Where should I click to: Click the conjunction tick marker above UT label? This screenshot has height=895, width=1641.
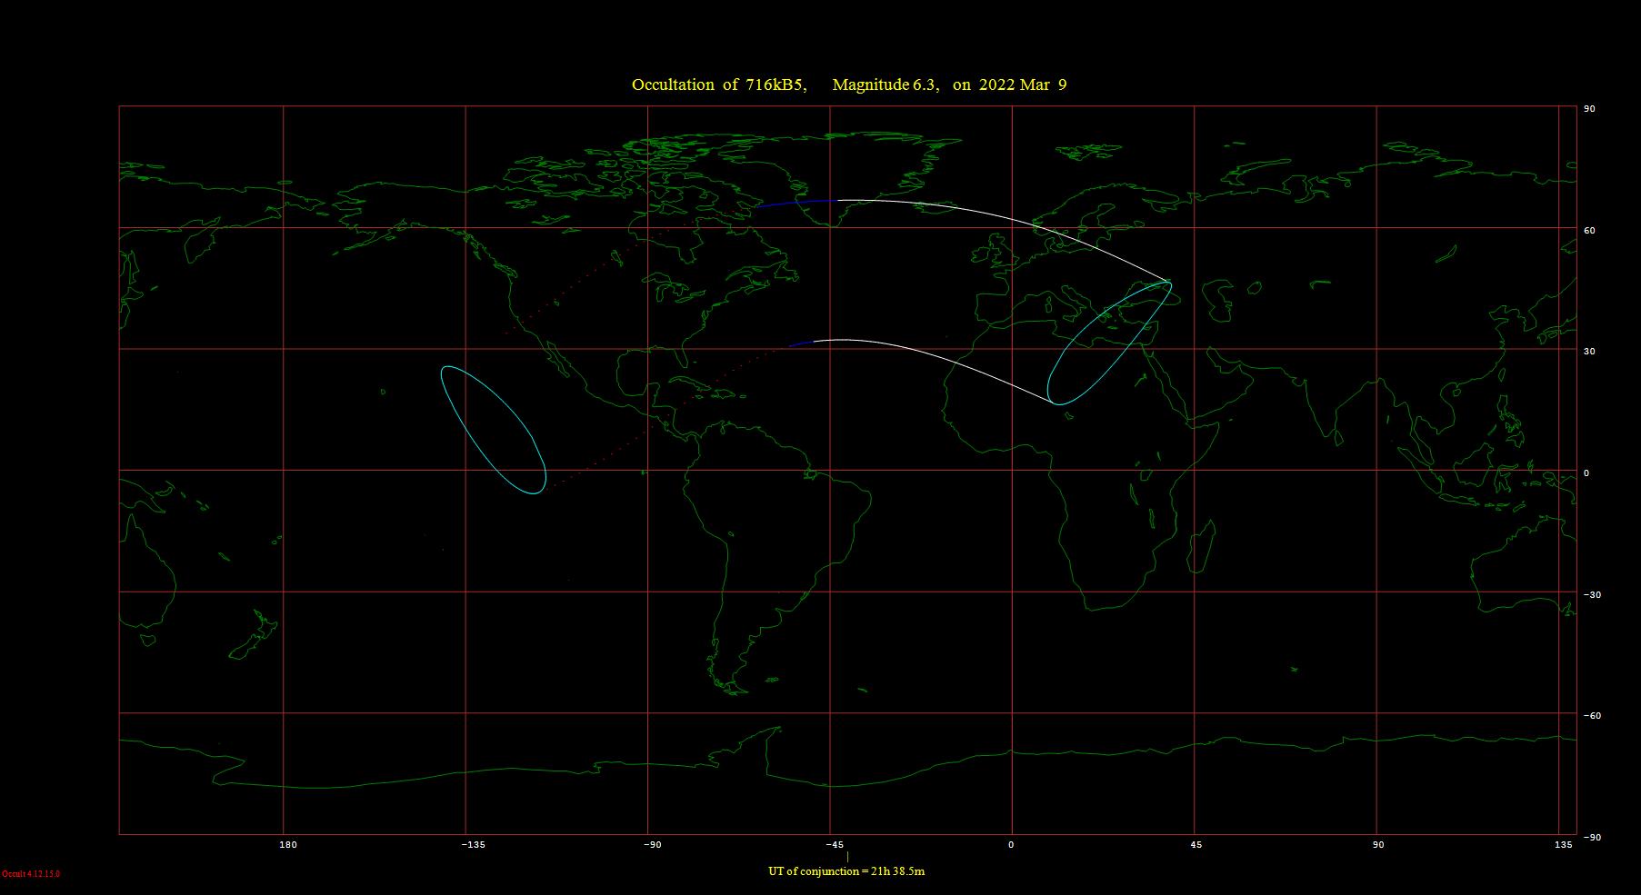pos(847,856)
